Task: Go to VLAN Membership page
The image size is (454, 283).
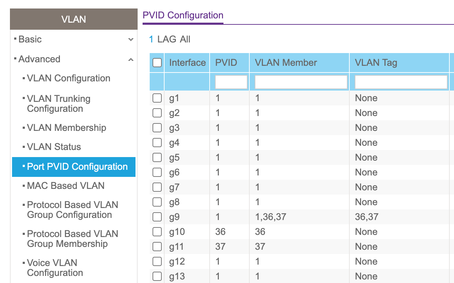Action: coord(66,128)
